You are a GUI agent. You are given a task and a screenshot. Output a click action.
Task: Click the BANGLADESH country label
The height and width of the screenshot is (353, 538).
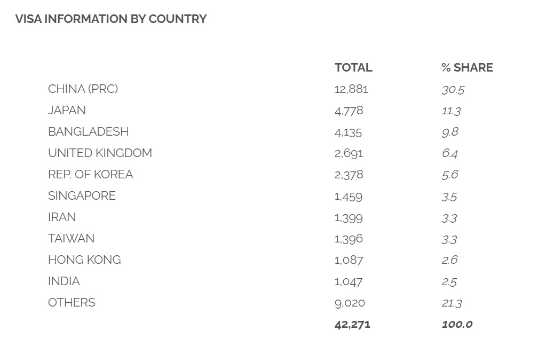coord(88,132)
